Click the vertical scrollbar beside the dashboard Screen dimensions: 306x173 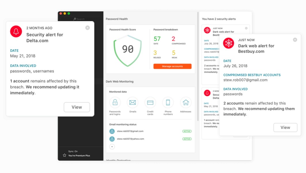tap(198, 66)
